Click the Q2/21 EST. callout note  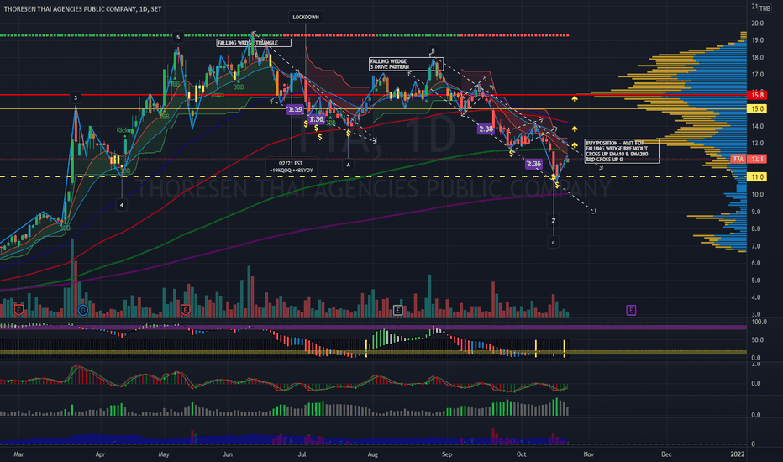point(291,167)
